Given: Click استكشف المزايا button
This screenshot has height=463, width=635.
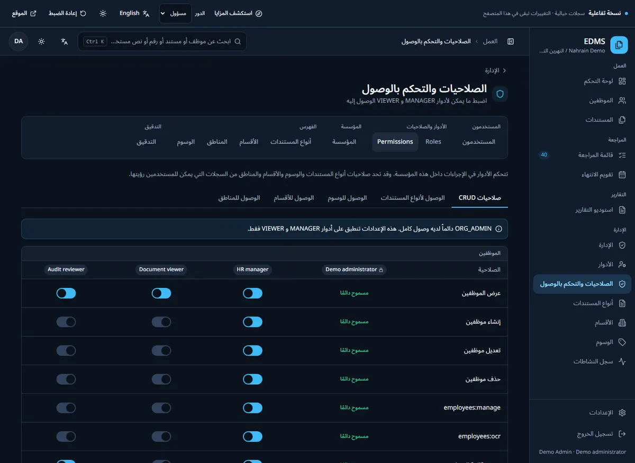Looking at the screenshot, I should pyautogui.click(x=237, y=13).
